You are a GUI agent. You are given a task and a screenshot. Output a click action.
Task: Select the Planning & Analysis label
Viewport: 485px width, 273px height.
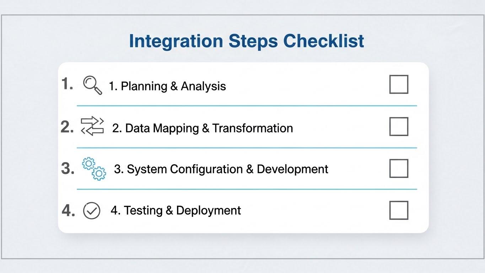pyautogui.click(x=167, y=86)
